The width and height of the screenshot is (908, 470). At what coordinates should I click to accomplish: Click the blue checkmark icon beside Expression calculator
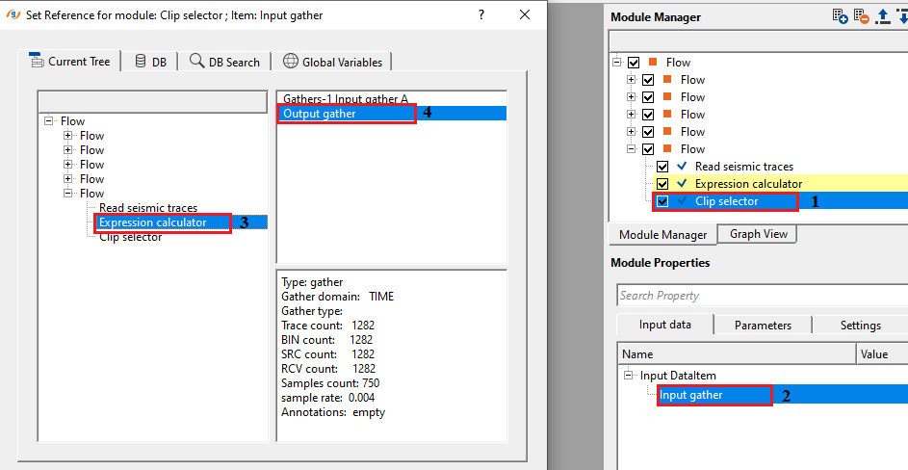pos(682,184)
